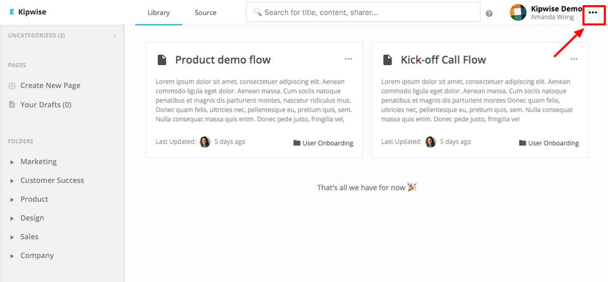608x282 pixels.
Task: Open the three-dot account menu
Action: coord(593,13)
